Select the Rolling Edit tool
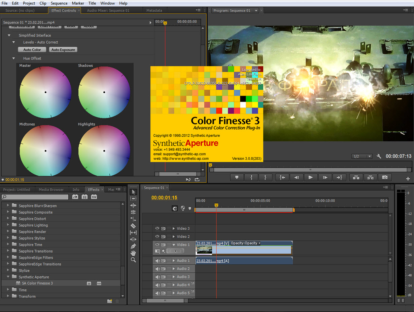The width and height of the screenshot is (414, 312). 133,212
